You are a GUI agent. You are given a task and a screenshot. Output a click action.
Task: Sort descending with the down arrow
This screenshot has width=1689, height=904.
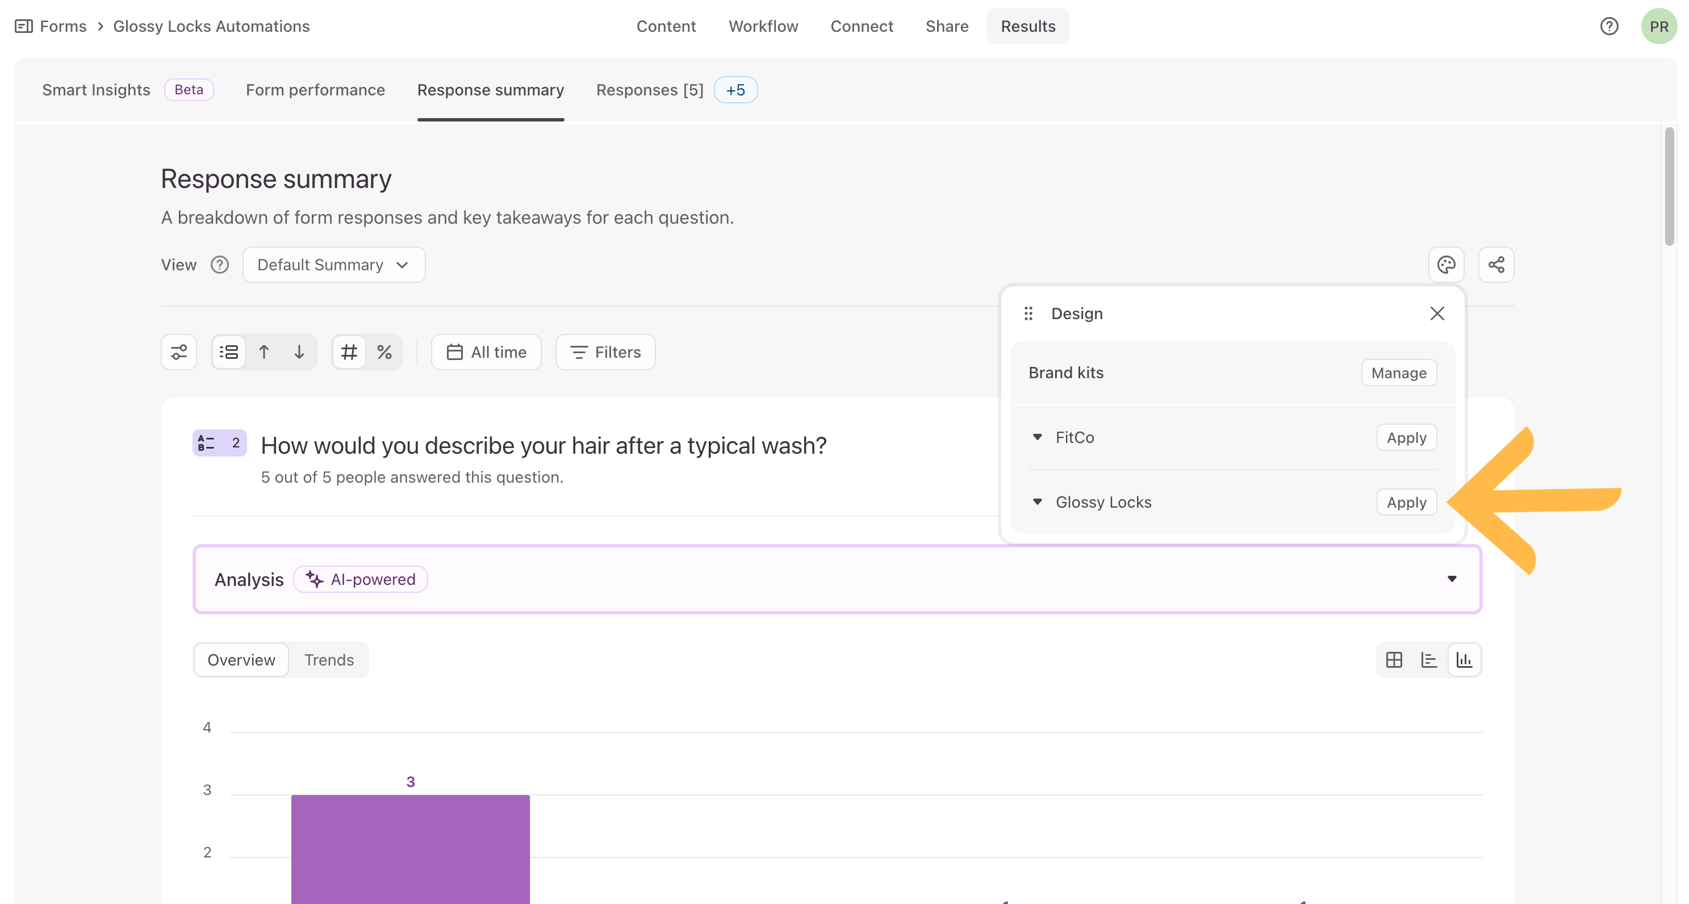pos(299,352)
